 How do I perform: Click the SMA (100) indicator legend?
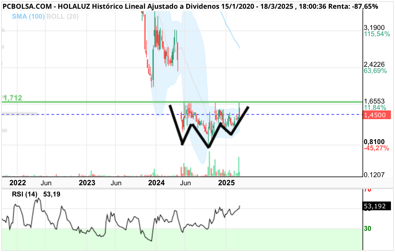(x=28, y=17)
